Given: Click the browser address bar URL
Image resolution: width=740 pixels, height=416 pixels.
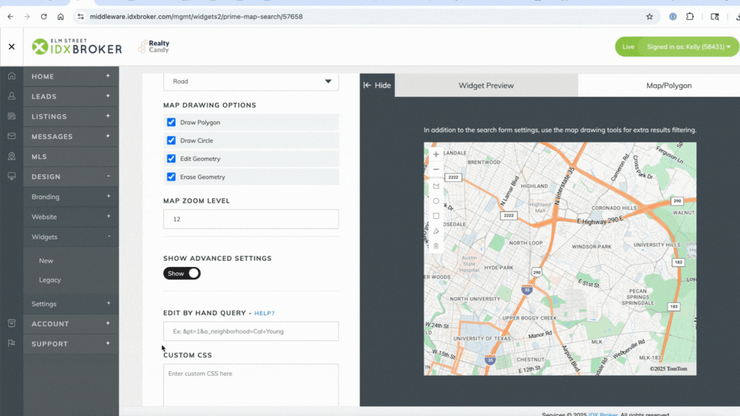Looking at the screenshot, I should (x=196, y=17).
